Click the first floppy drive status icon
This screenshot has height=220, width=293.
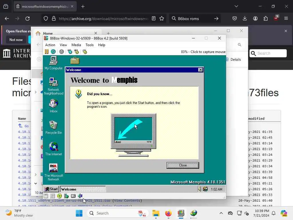pos(46,196)
